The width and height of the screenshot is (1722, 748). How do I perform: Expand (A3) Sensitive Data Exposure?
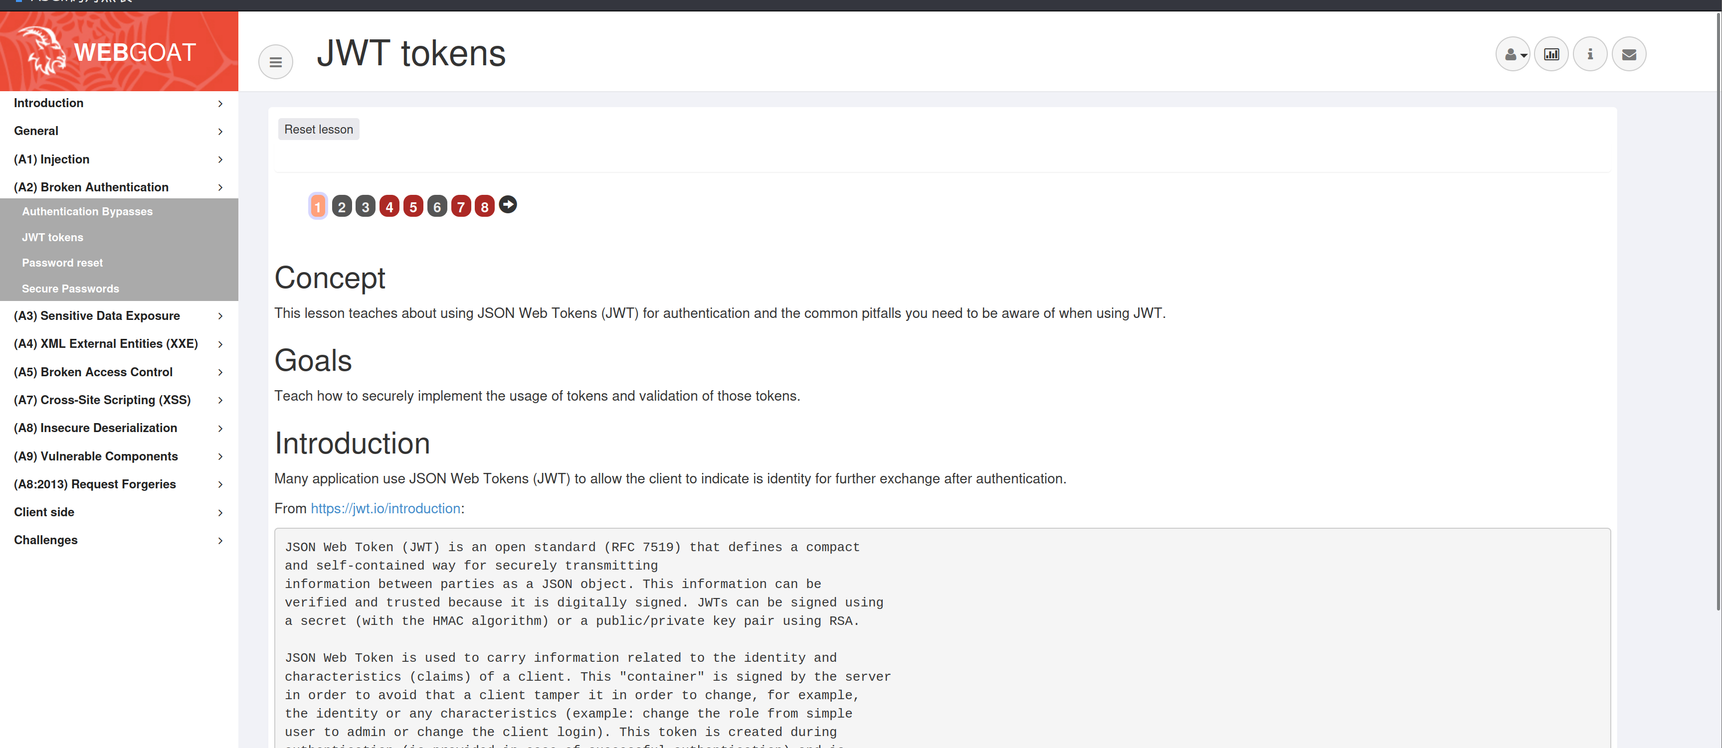(119, 316)
